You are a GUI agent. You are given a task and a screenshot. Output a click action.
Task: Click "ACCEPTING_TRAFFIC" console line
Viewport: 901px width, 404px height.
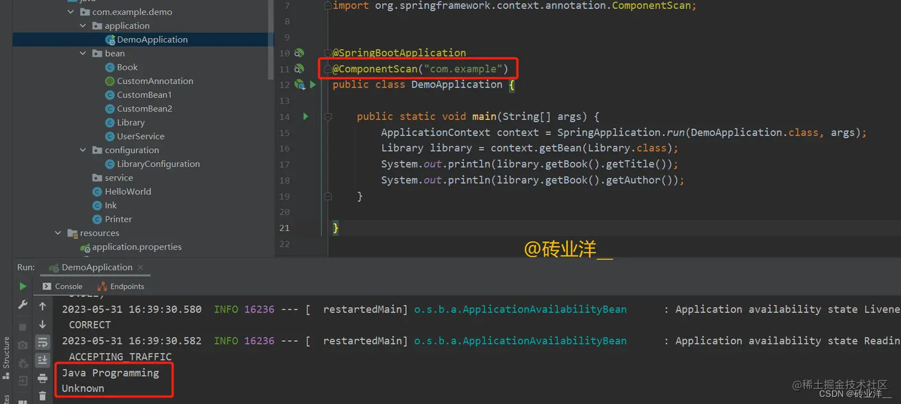coord(120,357)
